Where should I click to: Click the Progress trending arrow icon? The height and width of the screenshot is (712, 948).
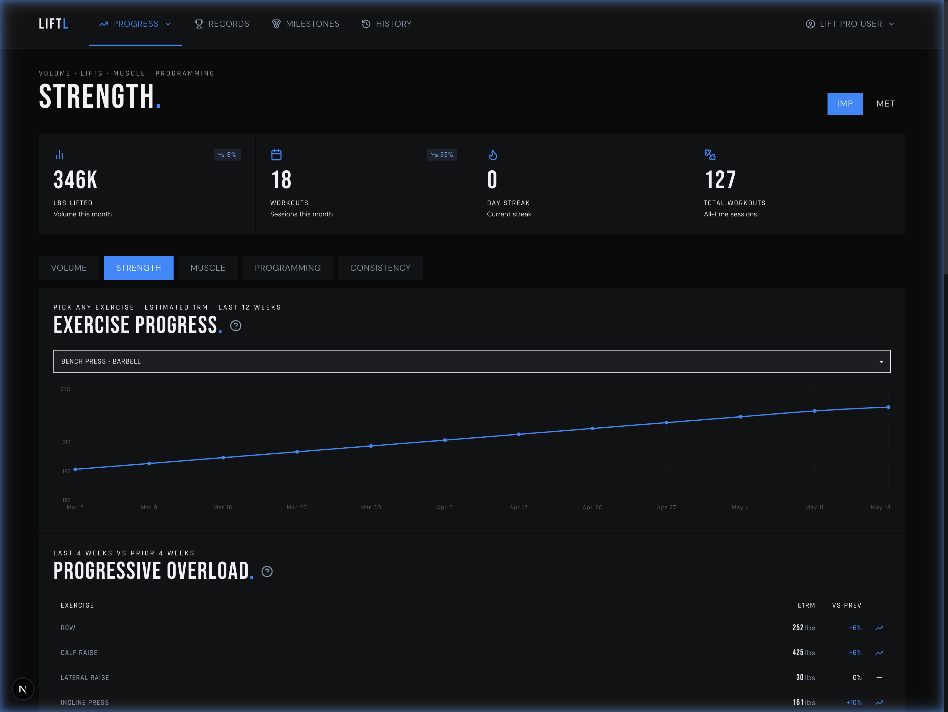coord(103,24)
